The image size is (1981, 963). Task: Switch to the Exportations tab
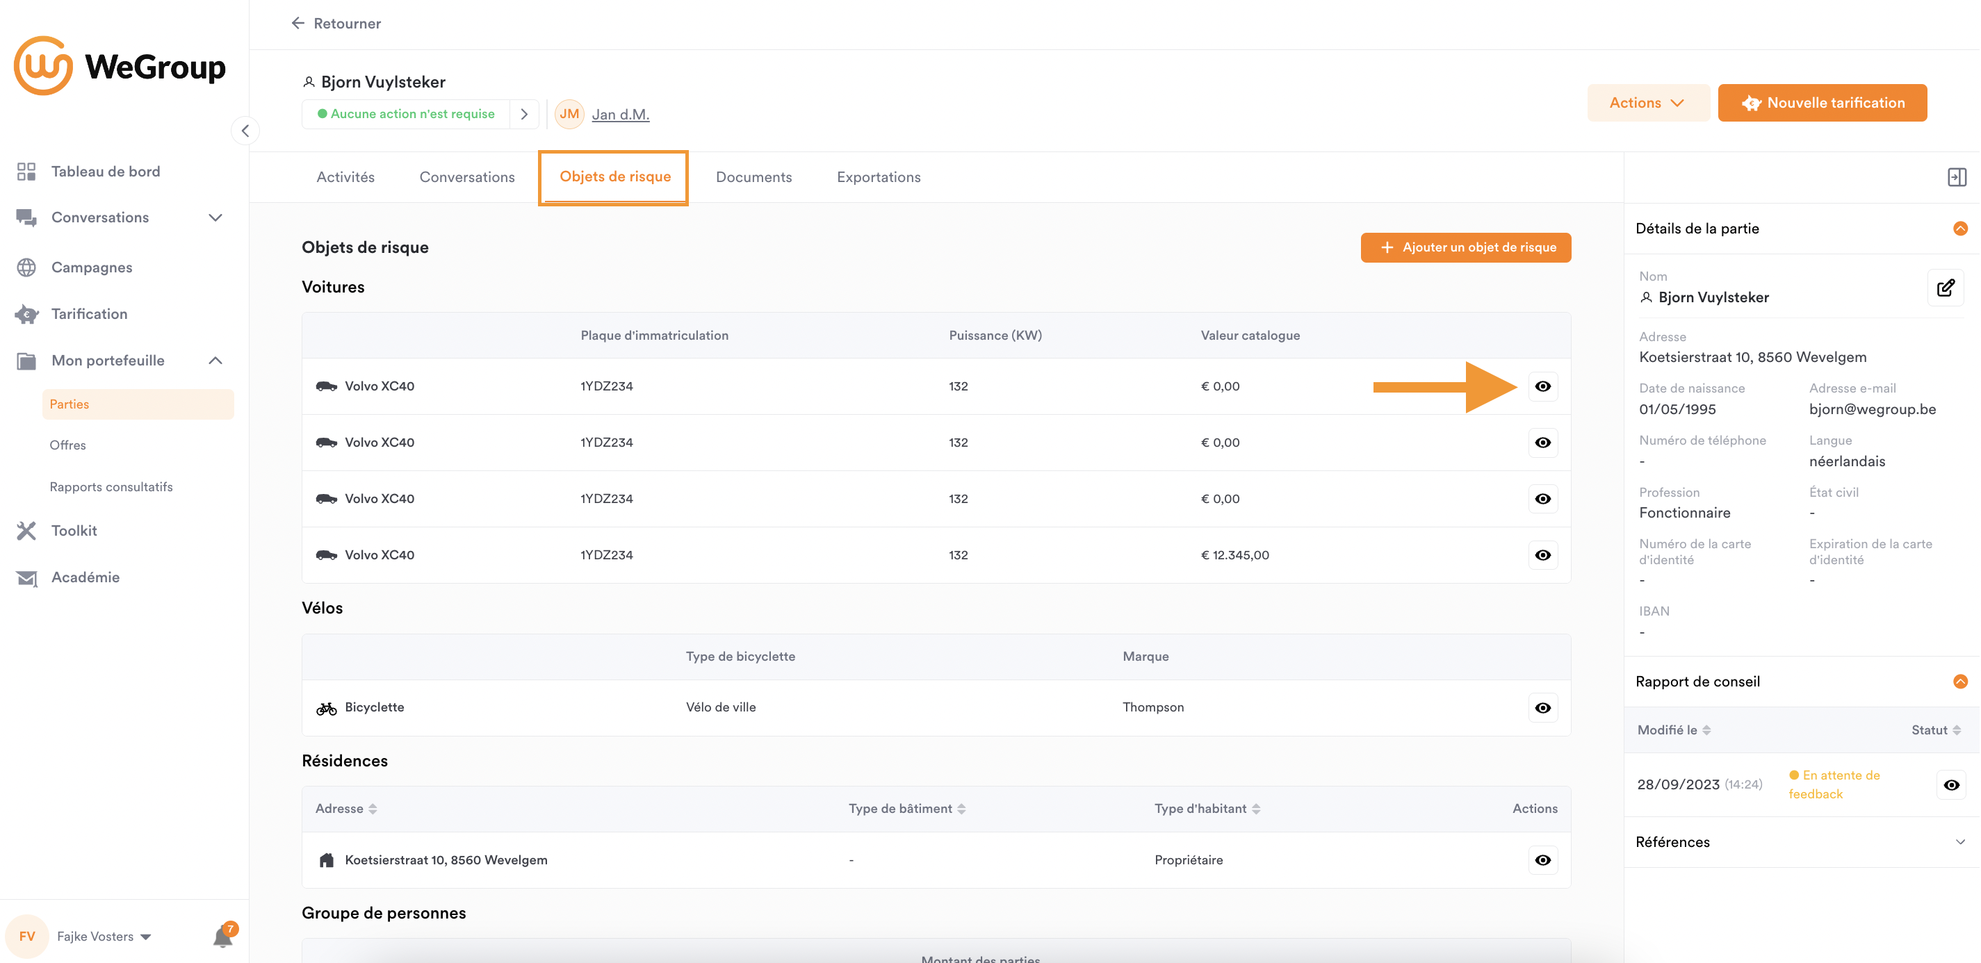[878, 178]
